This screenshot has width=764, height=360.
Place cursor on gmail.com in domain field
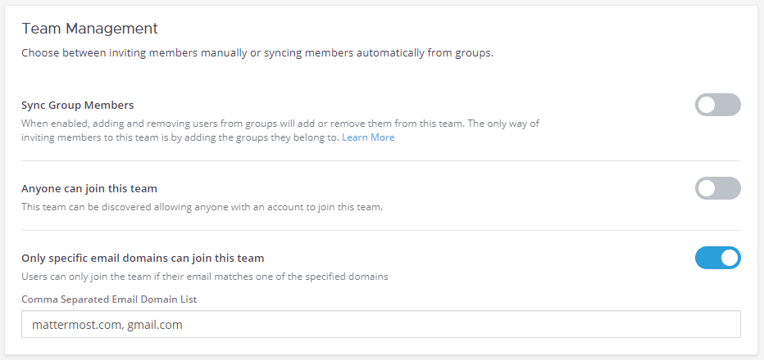coord(154,325)
